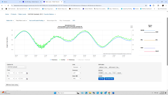Switch to the Marine browser tab
The image size is (168, 95).
tap(11, 2)
